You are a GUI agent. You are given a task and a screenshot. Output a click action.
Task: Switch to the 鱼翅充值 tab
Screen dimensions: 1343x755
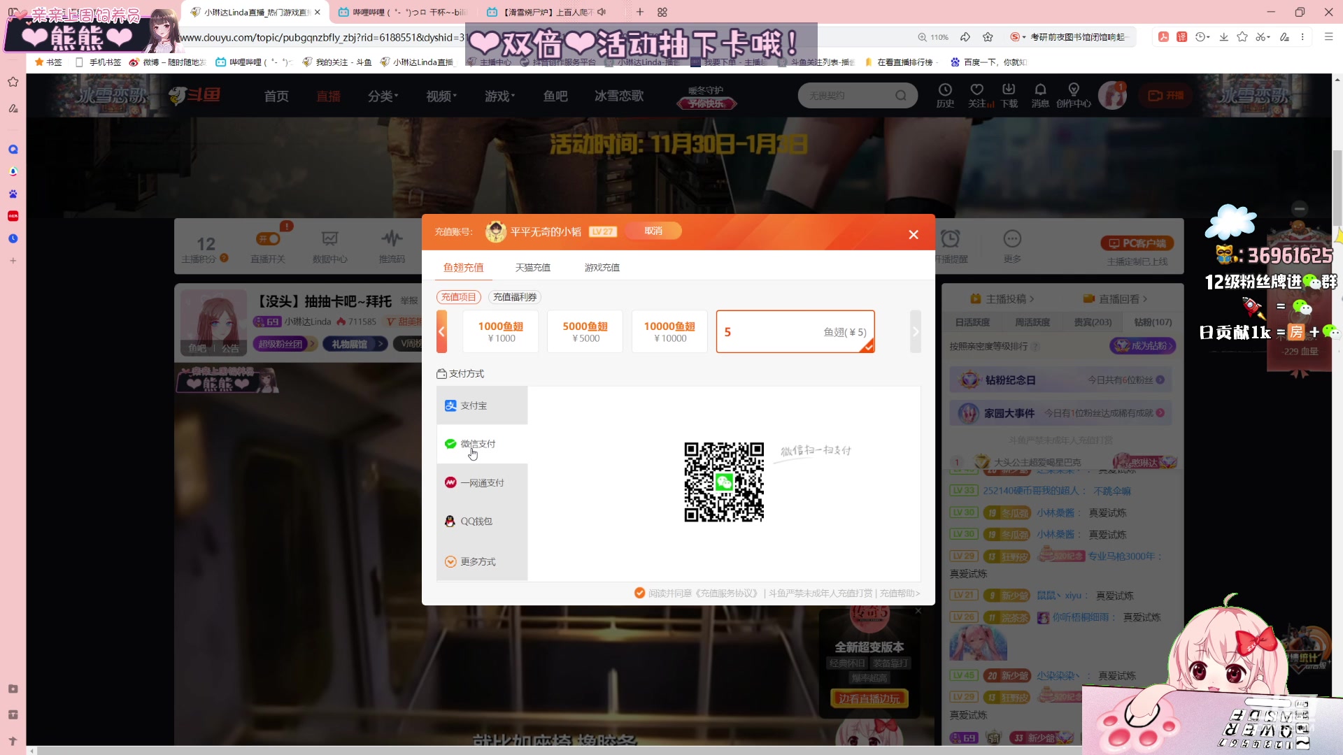(x=462, y=267)
